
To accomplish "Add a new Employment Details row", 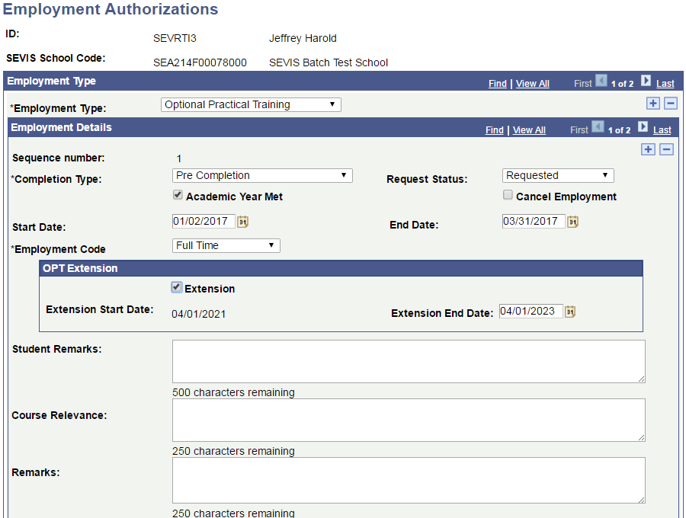I will (648, 149).
